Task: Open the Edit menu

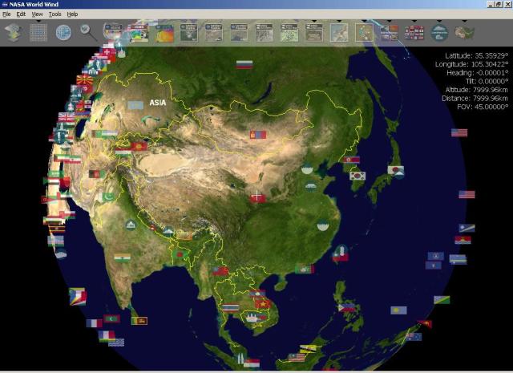Action: tap(21, 14)
